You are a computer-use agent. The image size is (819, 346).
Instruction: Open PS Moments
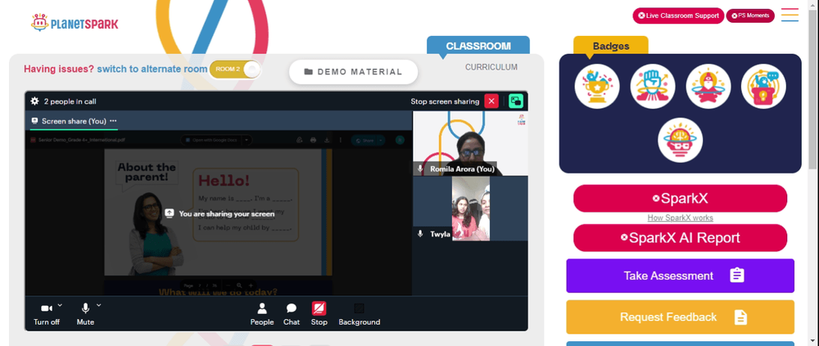click(x=750, y=16)
